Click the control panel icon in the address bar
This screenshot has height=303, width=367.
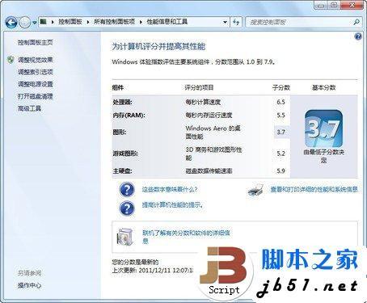click(43, 22)
